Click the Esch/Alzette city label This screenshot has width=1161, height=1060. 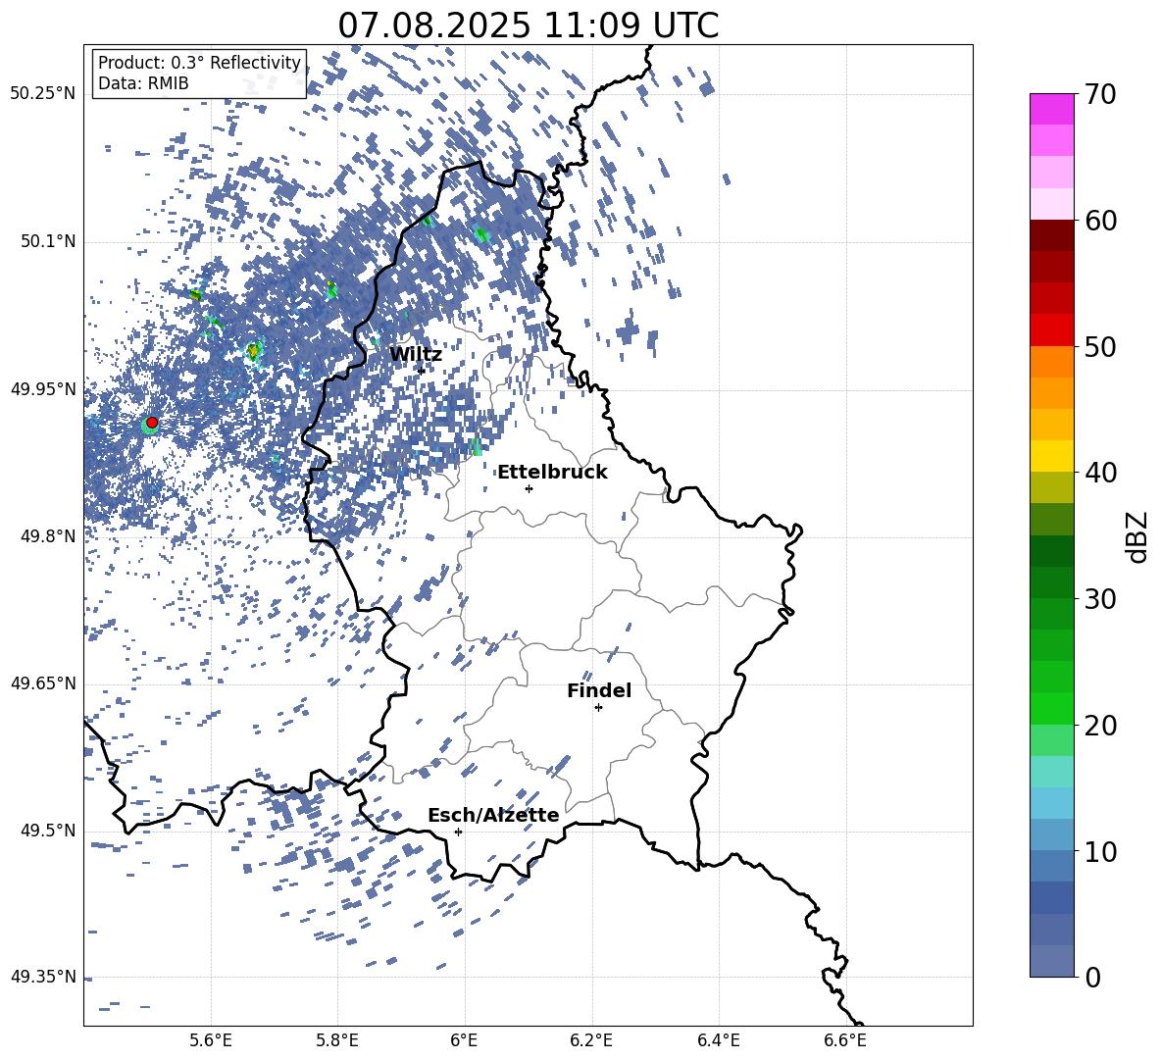pyautogui.click(x=493, y=815)
